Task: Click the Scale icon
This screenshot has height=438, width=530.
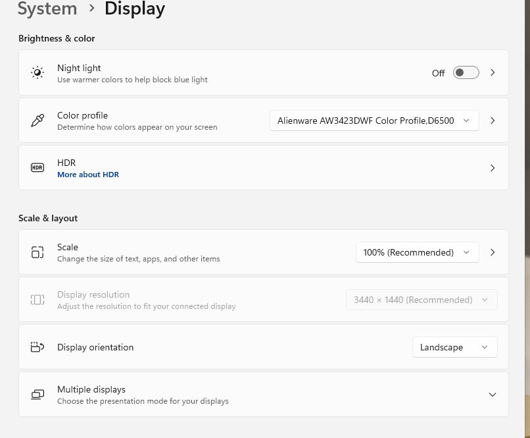Action: 37,252
